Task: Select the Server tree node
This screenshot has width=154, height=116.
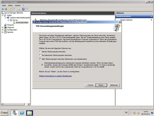Action: [15, 20]
